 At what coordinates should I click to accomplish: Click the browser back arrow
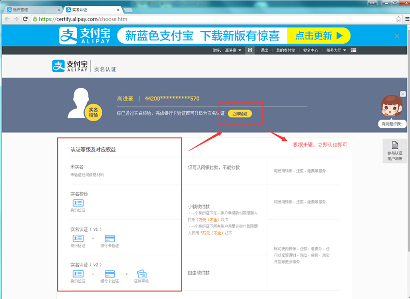7,19
